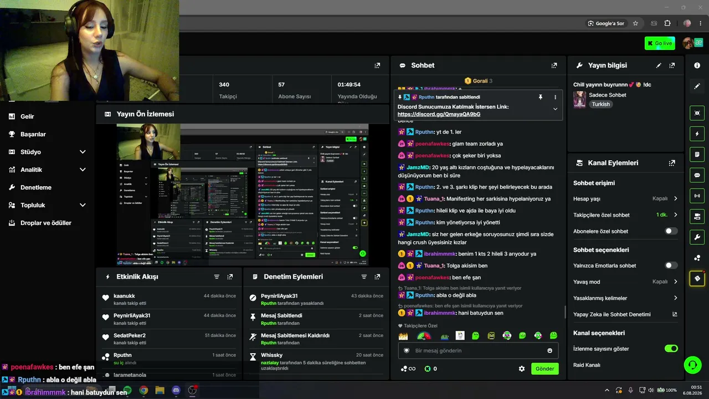The image size is (709, 399).
Task: Filter the Denetim Eylemleri list
Action: [364, 277]
